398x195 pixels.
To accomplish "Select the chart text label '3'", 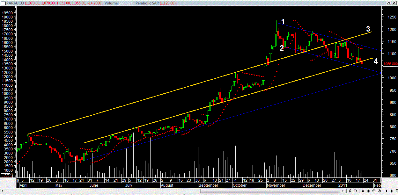I will tap(368, 28).
